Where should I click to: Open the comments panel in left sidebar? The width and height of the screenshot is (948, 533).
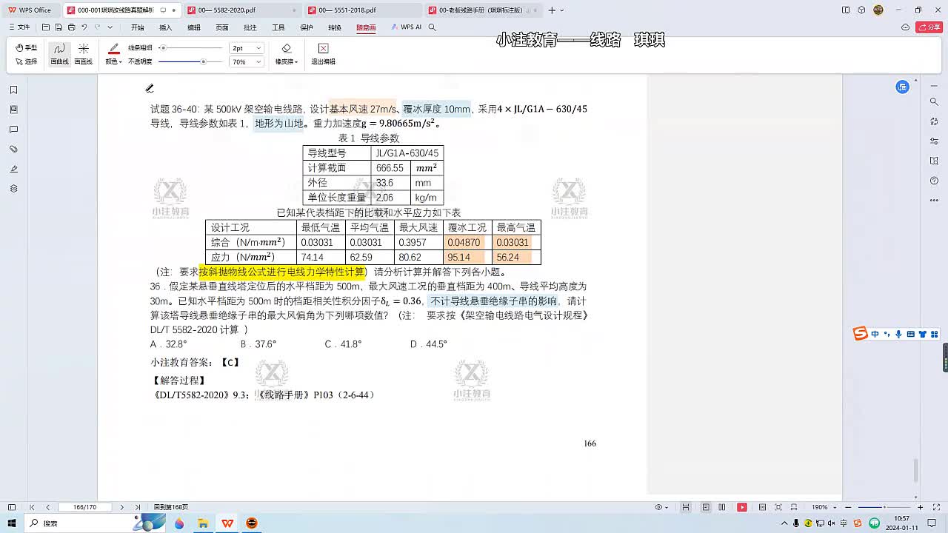(x=13, y=130)
